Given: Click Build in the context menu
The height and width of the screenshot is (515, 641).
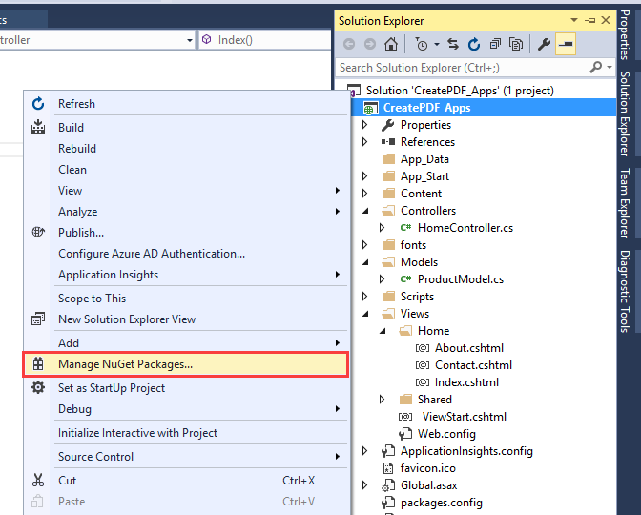Looking at the screenshot, I should (71, 128).
